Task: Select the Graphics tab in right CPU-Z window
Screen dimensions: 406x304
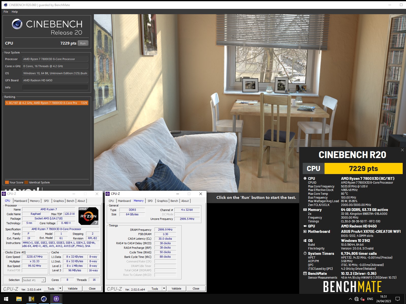Action: [x=162, y=201]
